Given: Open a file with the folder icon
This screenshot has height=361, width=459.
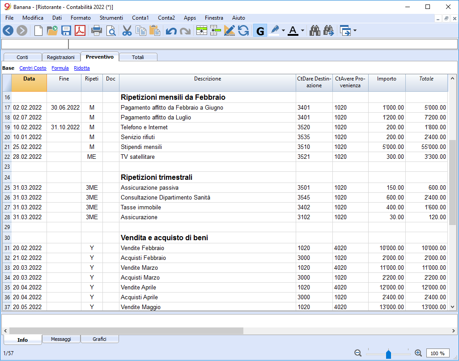Looking at the screenshot, I should (x=52, y=30).
